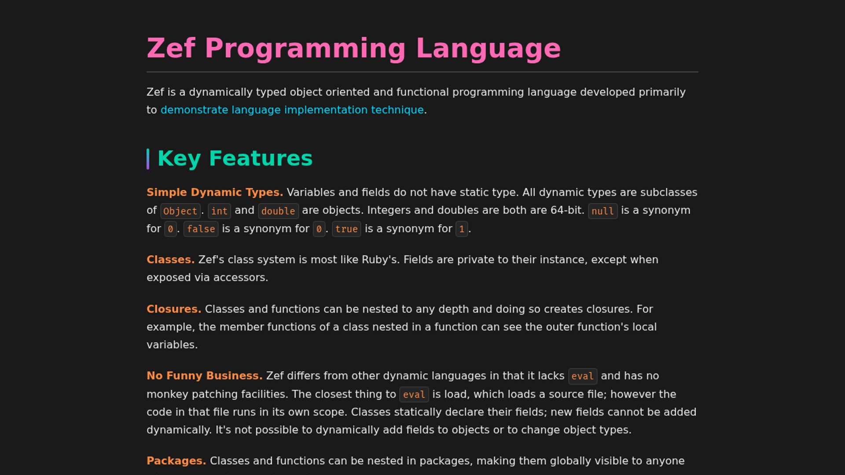Click the Packages bold label
Viewport: 845px width, 475px height.
[176, 461]
